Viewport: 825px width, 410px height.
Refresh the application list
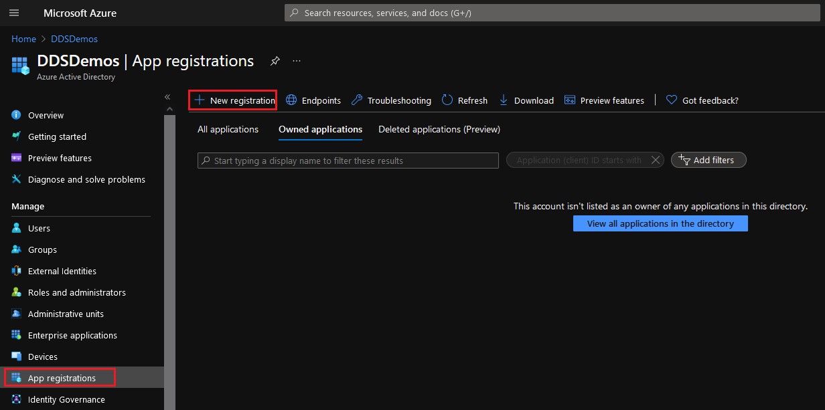coord(464,100)
